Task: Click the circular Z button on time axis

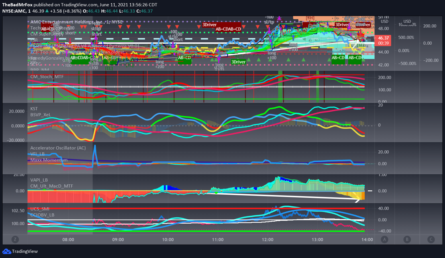Action: coord(15,239)
